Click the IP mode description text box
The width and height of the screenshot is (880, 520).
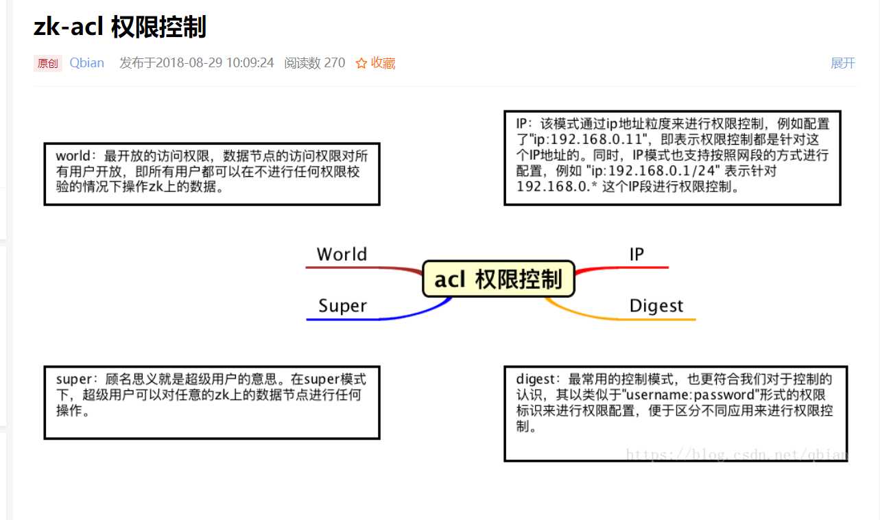[672, 158]
